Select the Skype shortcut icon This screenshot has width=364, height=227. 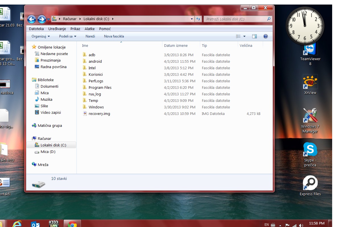pyautogui.click(x=310, y=155)
